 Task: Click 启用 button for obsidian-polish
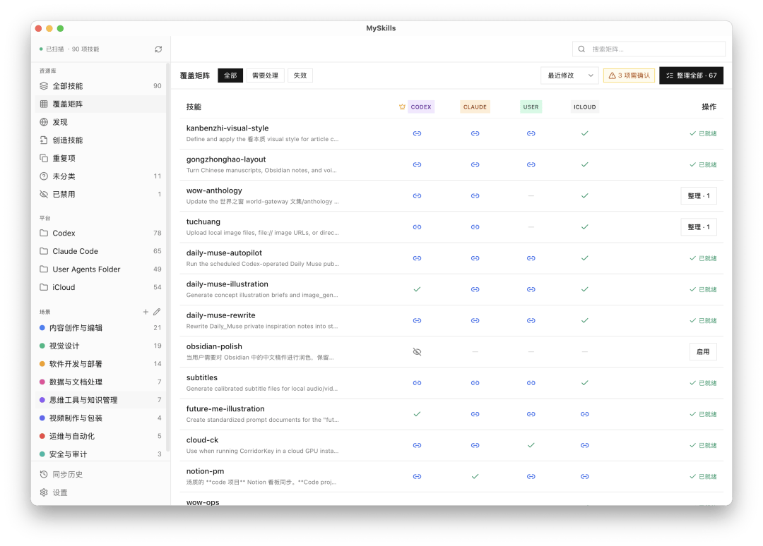(x=703, y=352)
